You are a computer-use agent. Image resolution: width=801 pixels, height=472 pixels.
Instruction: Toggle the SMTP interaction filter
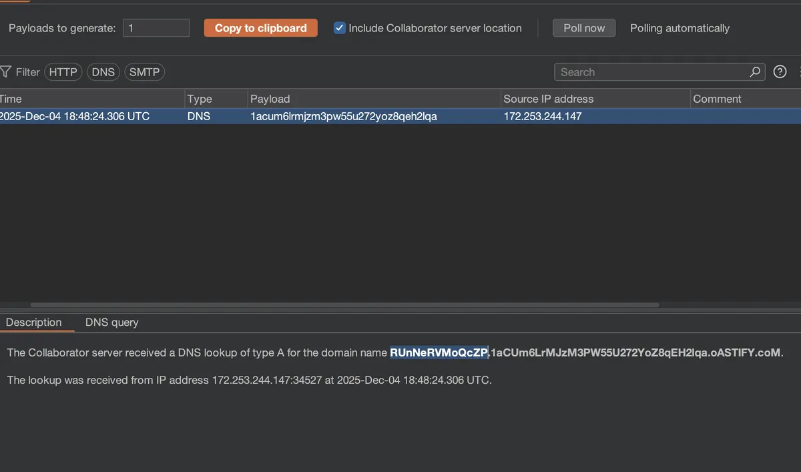click(x=144, y=72)
